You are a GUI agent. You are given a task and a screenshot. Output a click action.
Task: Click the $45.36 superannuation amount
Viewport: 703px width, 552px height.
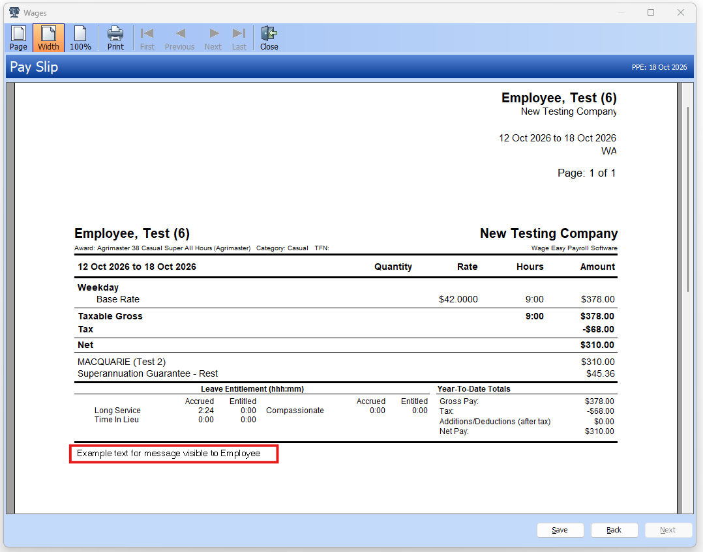pyautogui.click(x=601, y=373)
